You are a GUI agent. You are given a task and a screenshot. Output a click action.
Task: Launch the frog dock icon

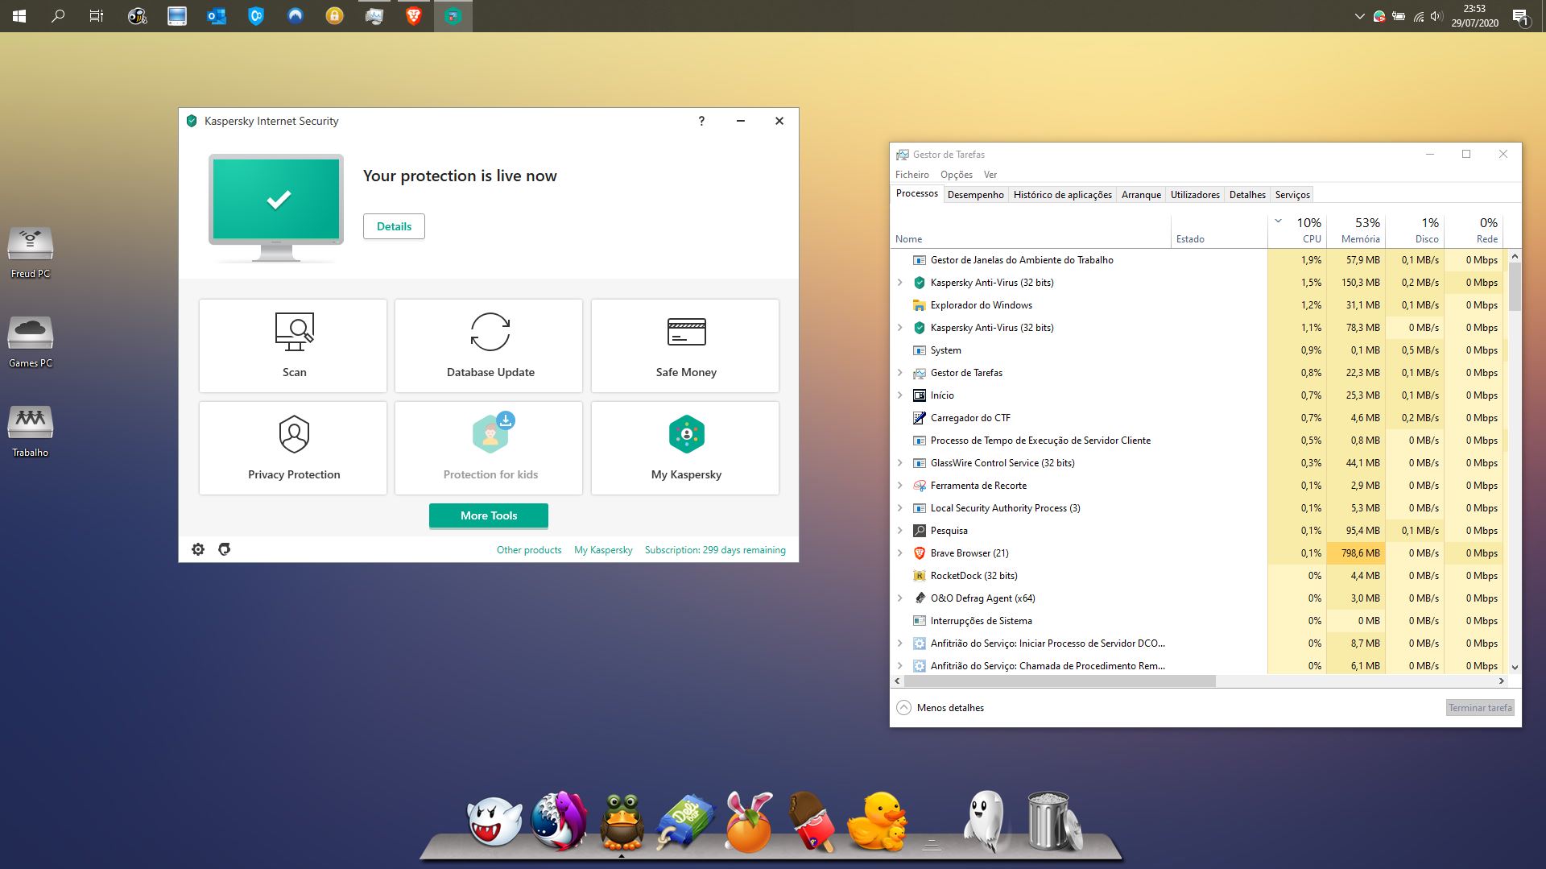tap(622, 821)
